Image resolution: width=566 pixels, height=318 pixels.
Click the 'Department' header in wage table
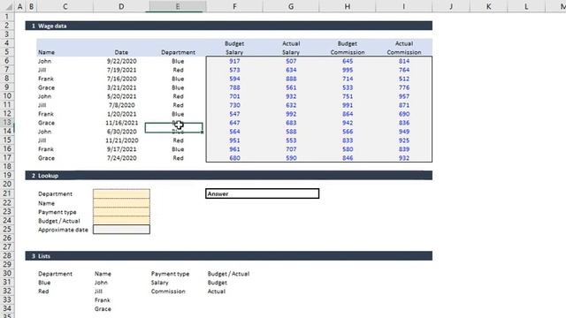178,52
